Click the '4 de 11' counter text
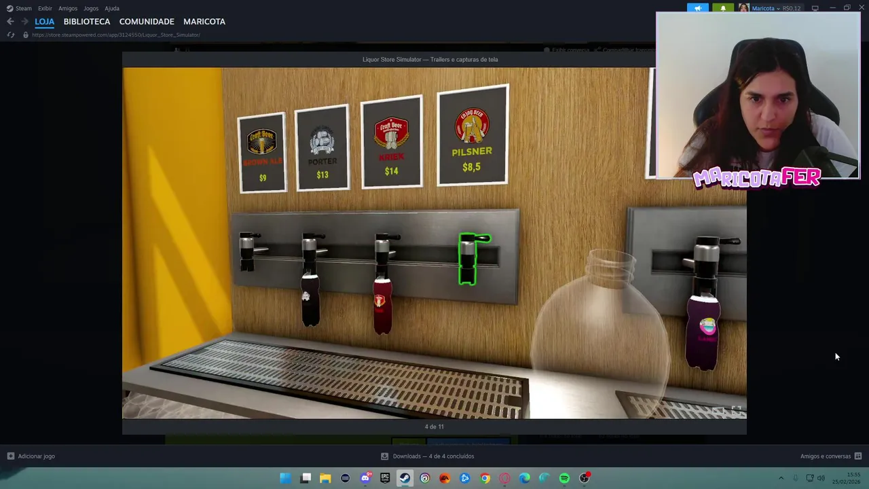Viewport: 869px width, 489px height. [434, 427]
